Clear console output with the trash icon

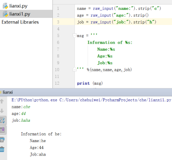2,149
